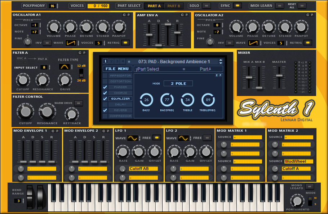This screenshot has width=328, height=214.
Task: Click the Amp Env A paste (P) icon
Action: pos(187,15)
